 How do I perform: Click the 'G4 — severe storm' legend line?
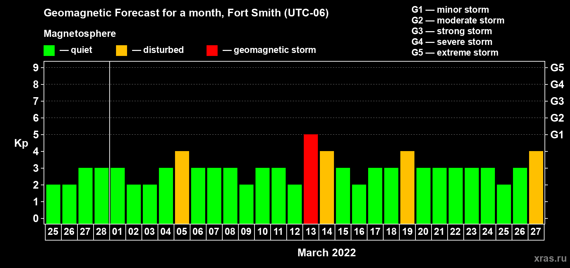[x=452, y=42]
